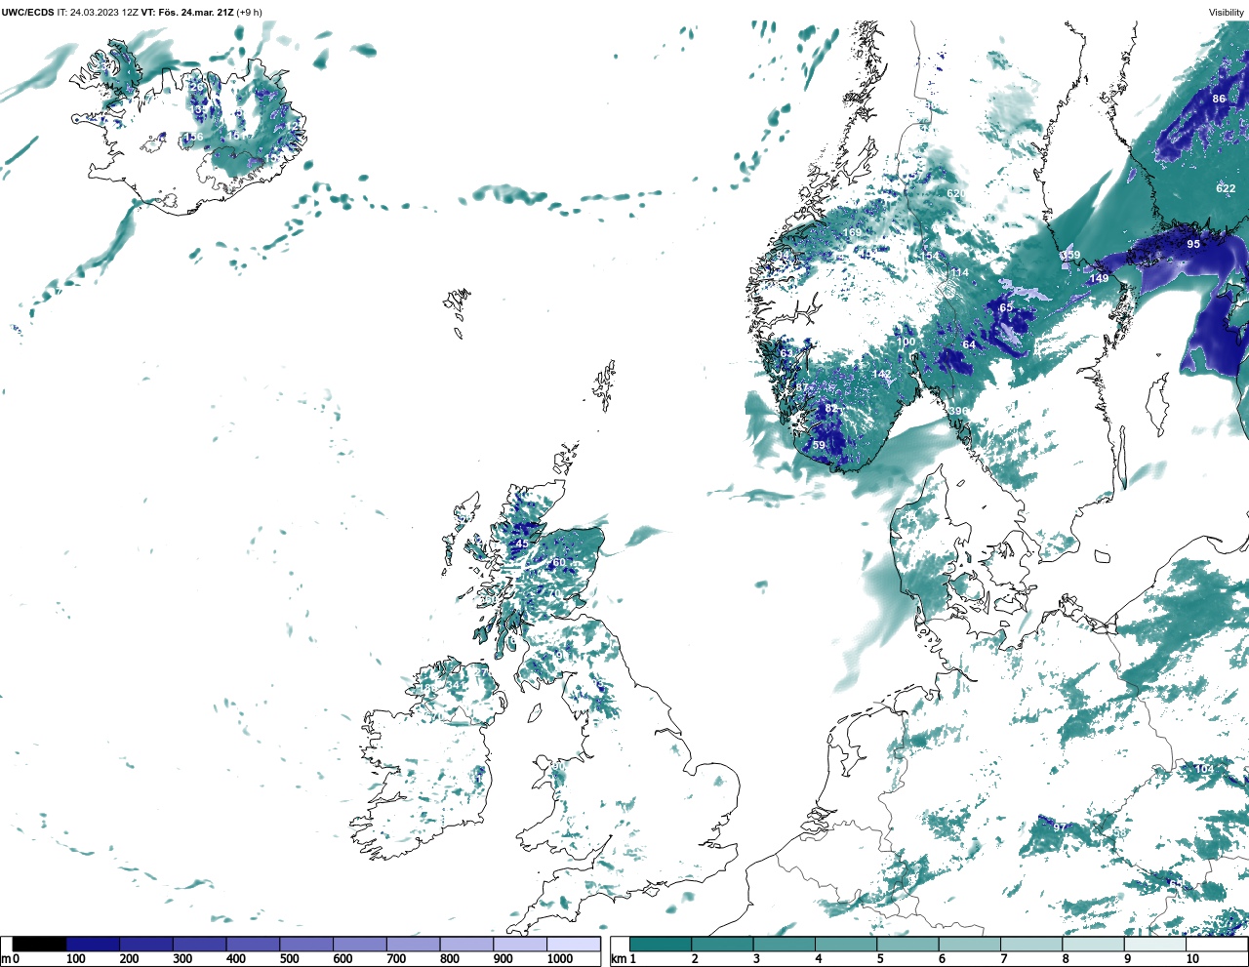Select the palest 1000 m legend segment
This screenshot has height=967, width=1249.
pyautogui.click(x=574, y=945)
